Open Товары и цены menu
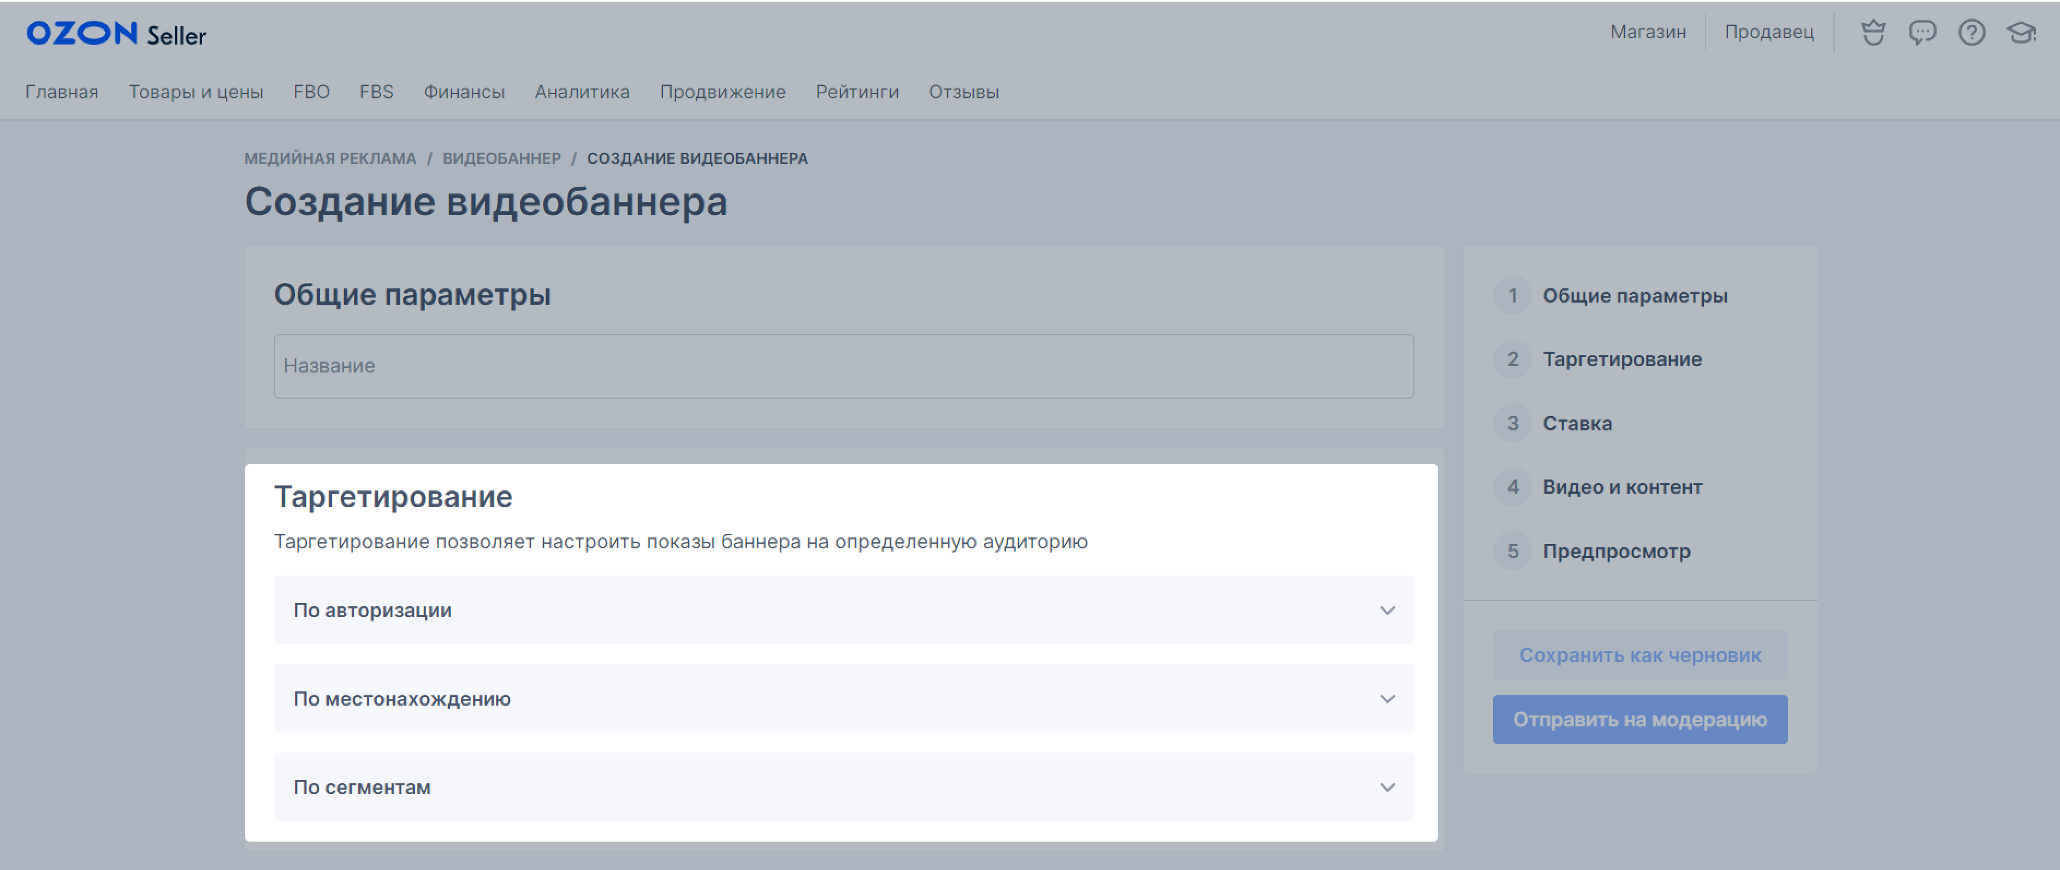 point(196,92)
